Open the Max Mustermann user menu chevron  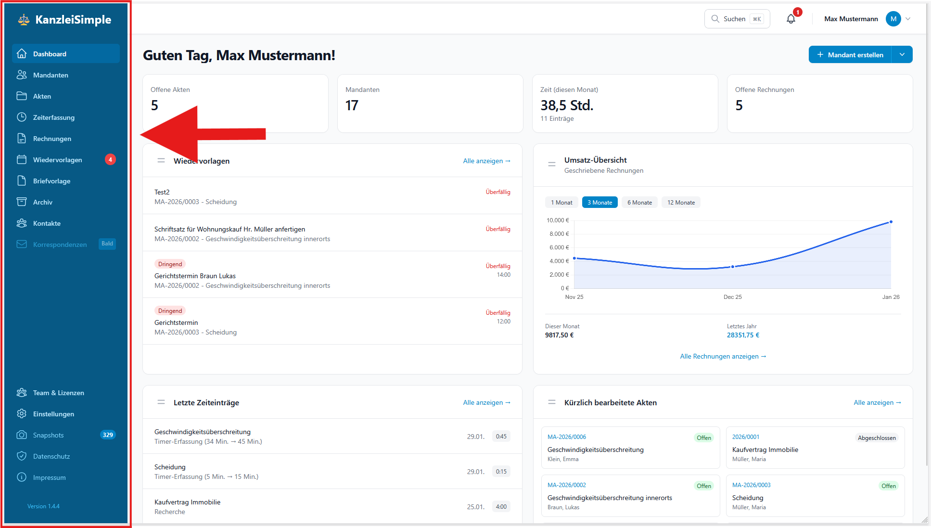click(908, 19)
